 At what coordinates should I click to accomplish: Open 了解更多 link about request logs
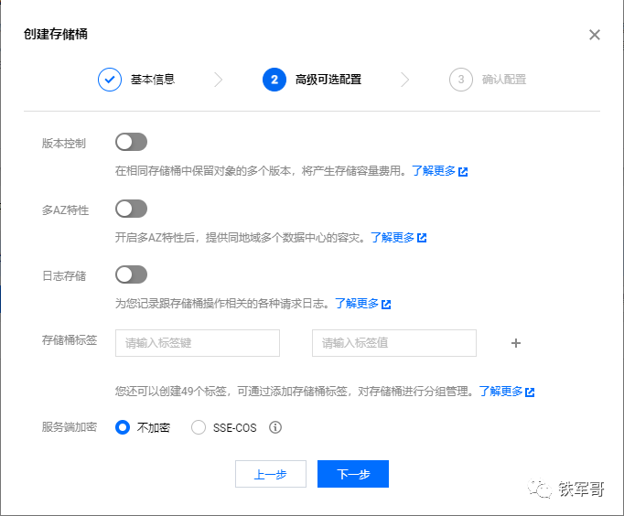point(357,304)
